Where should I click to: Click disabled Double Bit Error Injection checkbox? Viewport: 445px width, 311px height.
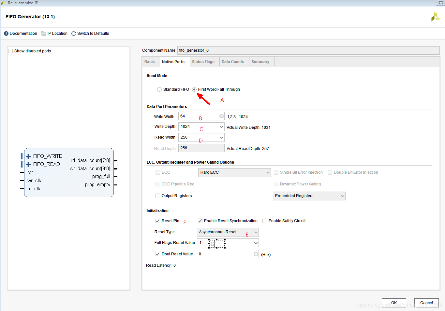coord(330,172)
